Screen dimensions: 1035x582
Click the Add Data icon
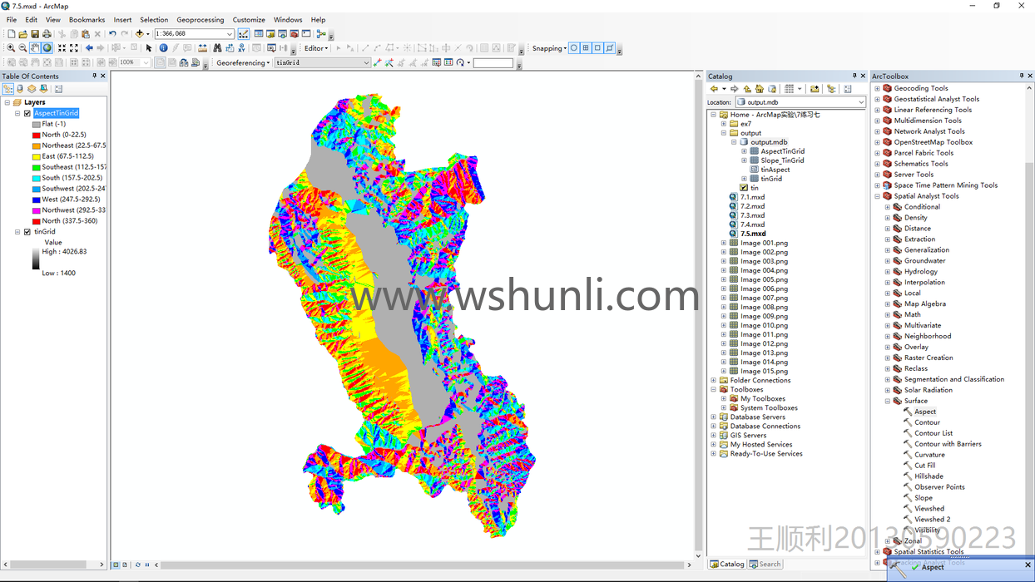click(x=139, y=34)
